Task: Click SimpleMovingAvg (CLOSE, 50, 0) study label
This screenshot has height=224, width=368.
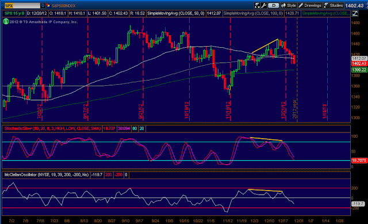Action: [175, 13]
